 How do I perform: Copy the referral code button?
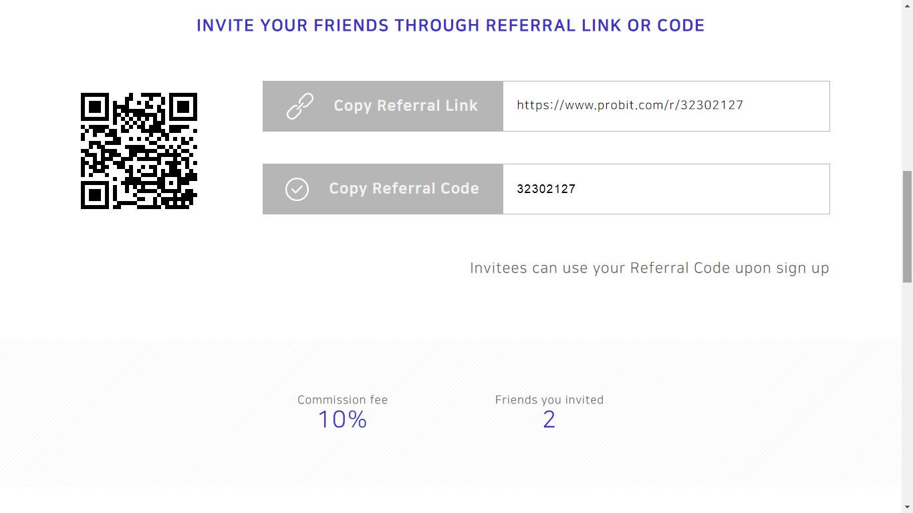[383, 189]
